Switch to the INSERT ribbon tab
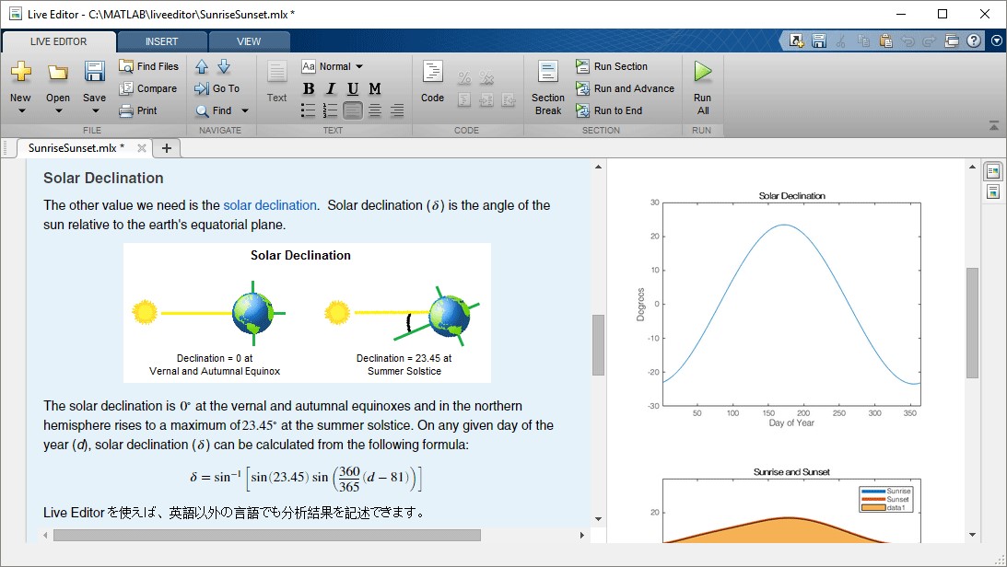The image size is (1007, 567). coord(162,40)
